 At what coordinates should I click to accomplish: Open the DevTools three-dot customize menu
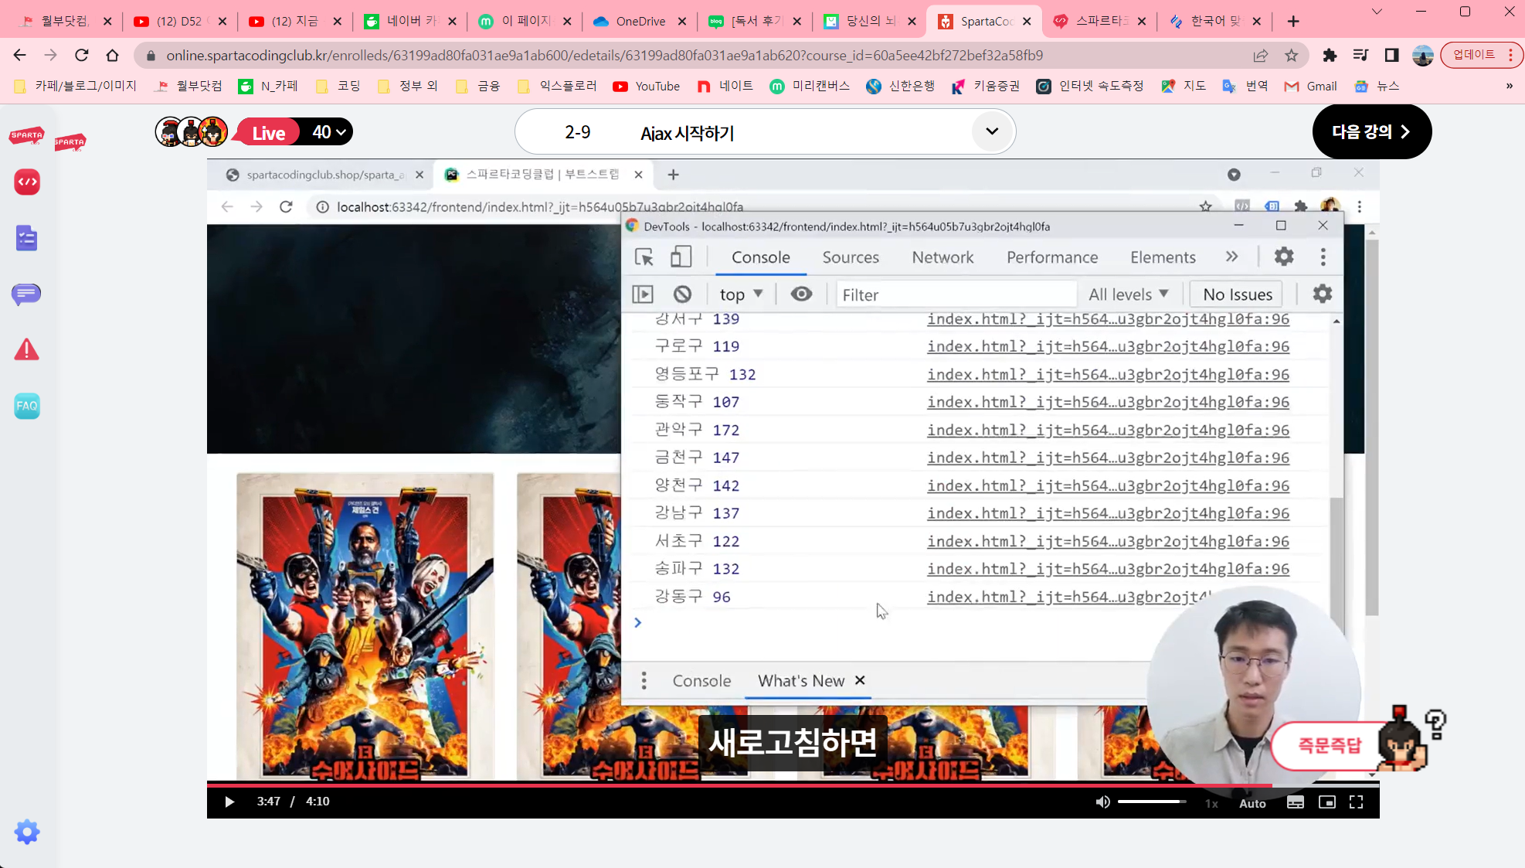pyautogui.click(x=1323, y=257)
